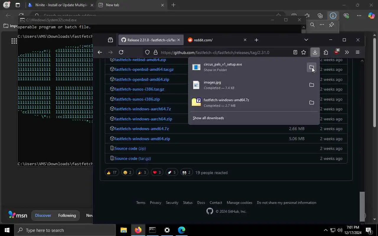The height and width of the screenshot is (236, 378).
Task: Open Edge tab actions menu icon
Action: click(18, 5)
